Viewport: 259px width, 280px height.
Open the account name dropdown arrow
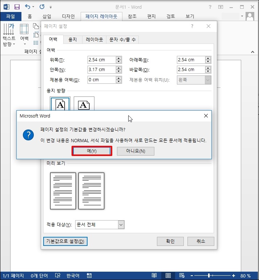[242, 16]
